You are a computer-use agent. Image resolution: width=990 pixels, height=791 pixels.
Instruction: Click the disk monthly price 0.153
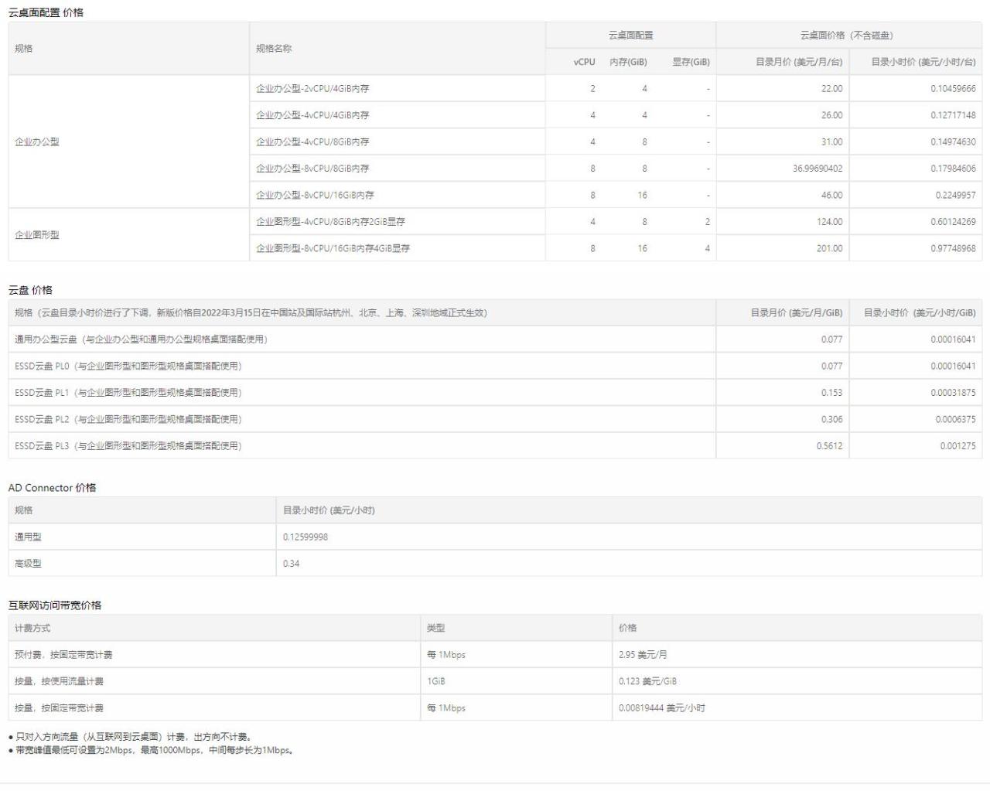pyautogui.click(x=831, y=393)
